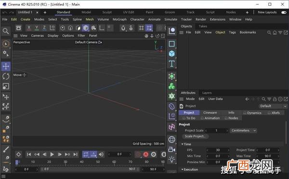This screenshot has width=289, height=179.
Task: Open viewport Cameras menu
Action: (x=38, y=36)
